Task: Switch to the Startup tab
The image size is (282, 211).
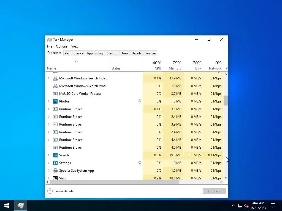Action: click(112, 53)
